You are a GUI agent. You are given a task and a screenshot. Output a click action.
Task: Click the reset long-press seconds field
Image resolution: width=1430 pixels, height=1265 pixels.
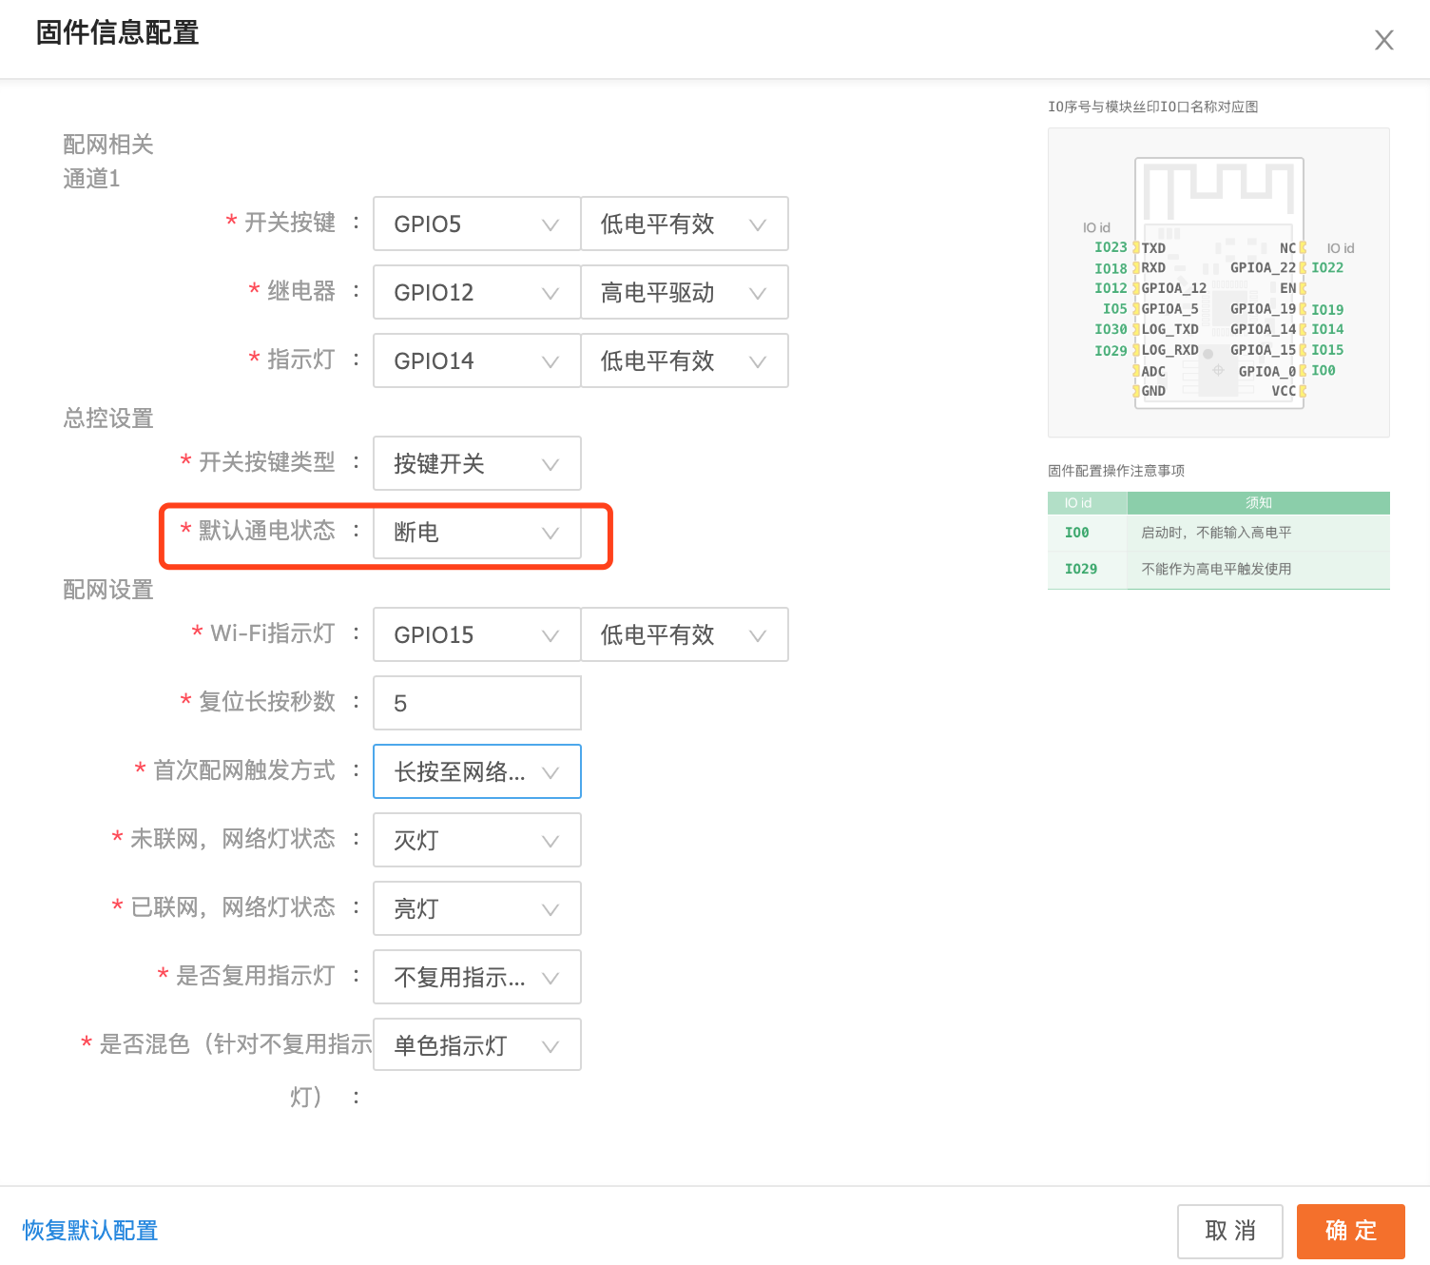click(476, 704)
